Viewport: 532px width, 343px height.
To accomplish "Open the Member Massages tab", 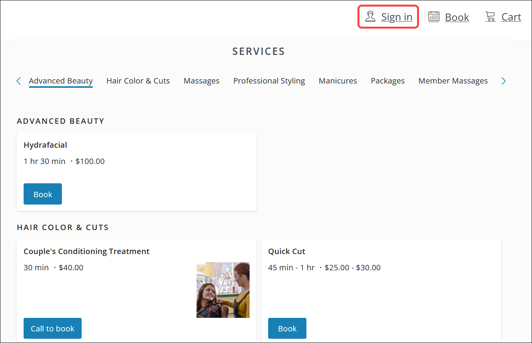I will 453,81.
